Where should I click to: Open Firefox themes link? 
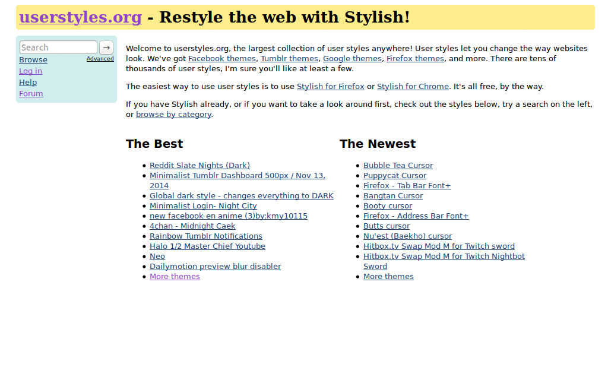click(x=415, y=59)
